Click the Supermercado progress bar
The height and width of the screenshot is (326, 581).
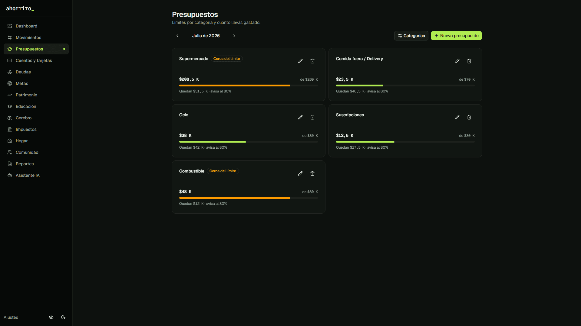(249, 86)
